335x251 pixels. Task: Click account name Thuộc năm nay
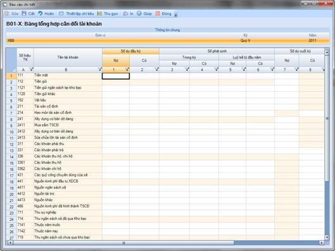pyautogui.click(x=46, y=231)
